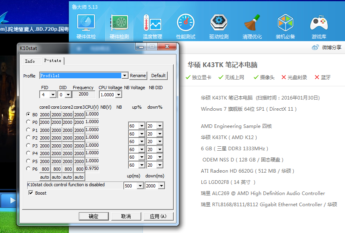Open down% dropdown in P3 row
This screenshot has width=345, height=233.
coord(160,149)
